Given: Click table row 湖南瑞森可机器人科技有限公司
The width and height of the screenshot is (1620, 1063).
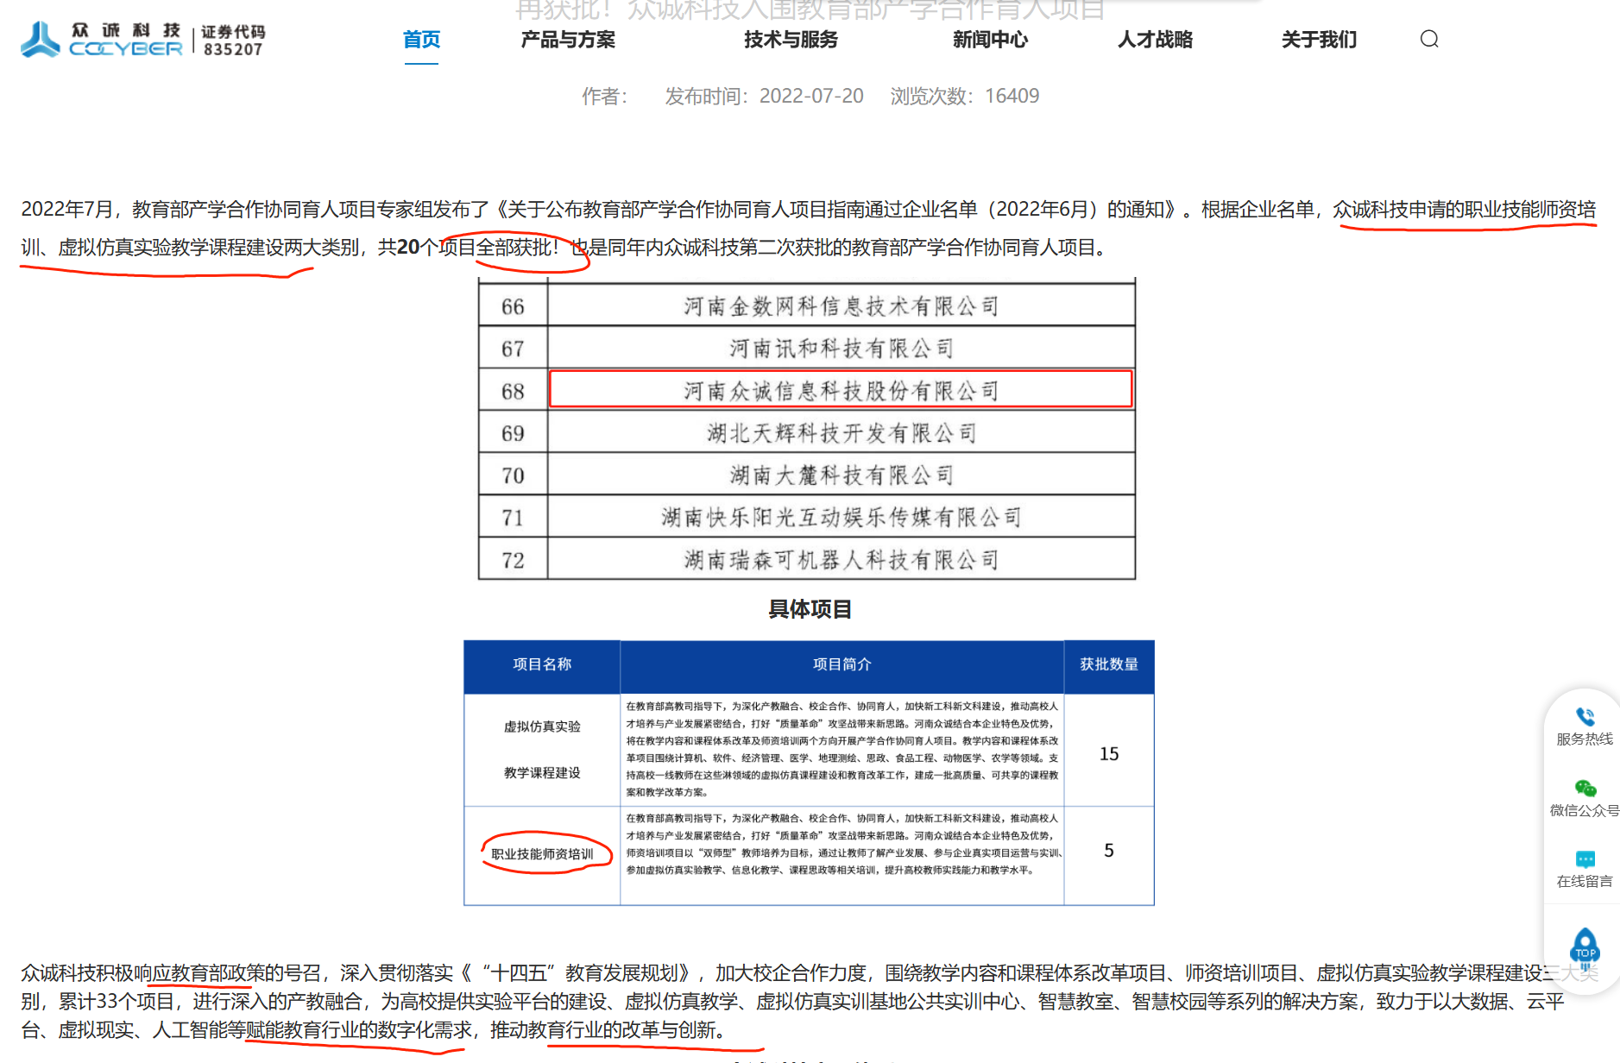Looking at the screenshot, I should click(x=841, y=560).
